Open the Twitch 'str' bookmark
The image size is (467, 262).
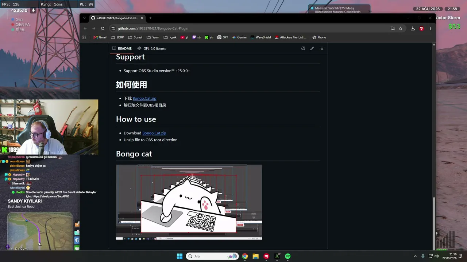(x=197, y=37)
